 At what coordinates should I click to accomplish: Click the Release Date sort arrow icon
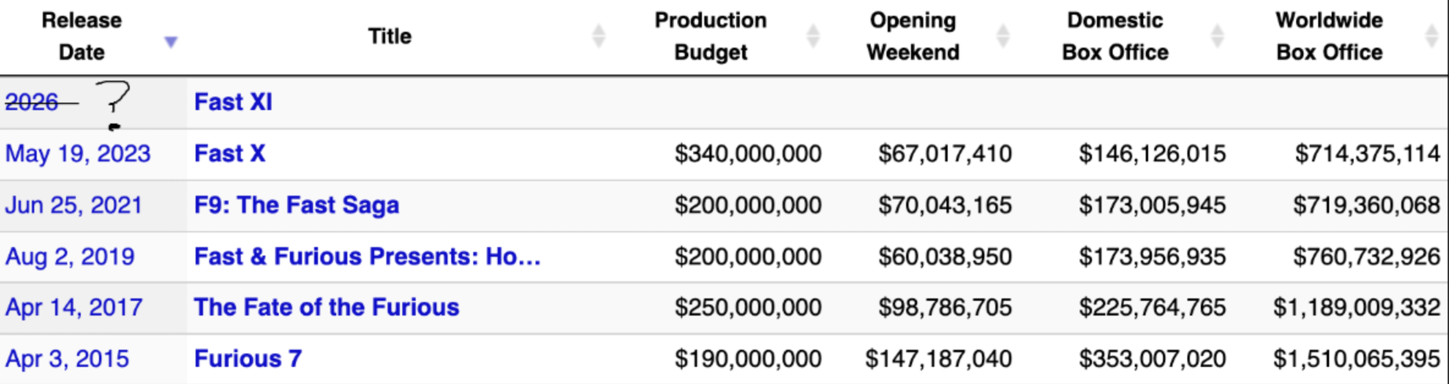[171, 42]
